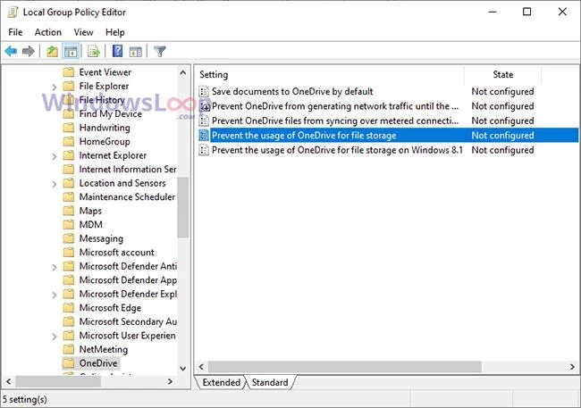The width and height of the screenshot is (581, 408).
Task: Select 'Prevent the usage... on Windows 8.1' setting
Action: pos(337,150)
